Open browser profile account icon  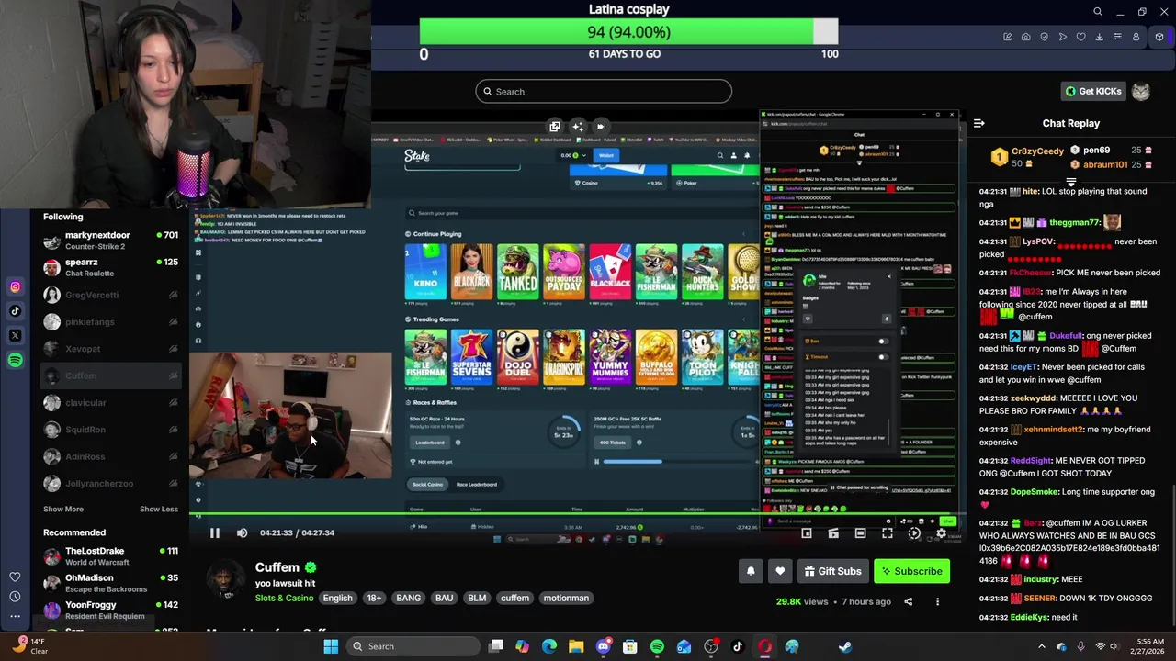tap(1136, 37)
